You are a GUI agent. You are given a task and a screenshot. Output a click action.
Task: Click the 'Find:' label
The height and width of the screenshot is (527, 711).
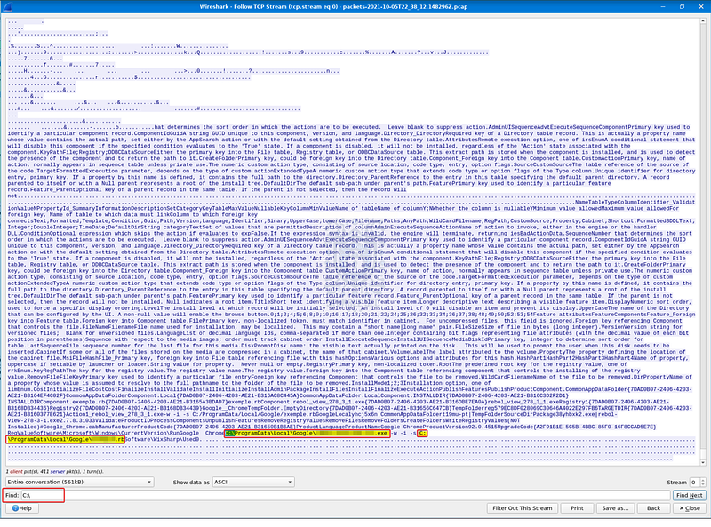pyautogui.click(x=12, y=495)
